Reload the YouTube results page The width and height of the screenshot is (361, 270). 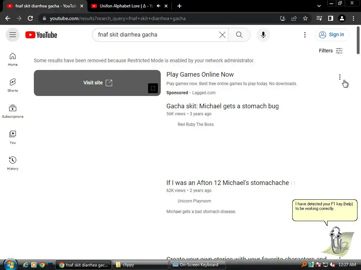(30, 18)
